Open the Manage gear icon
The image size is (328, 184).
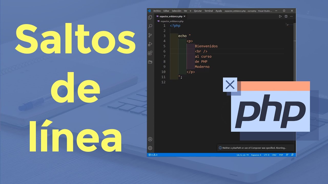point(150,148)
